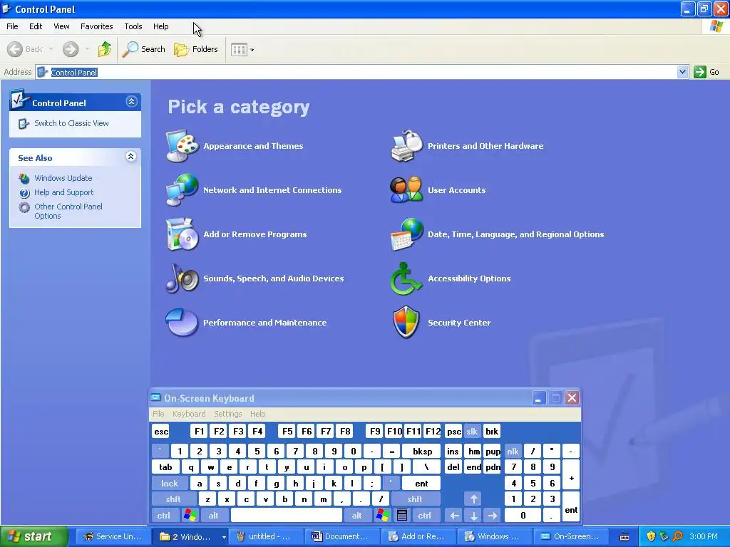Click the User Accounts people icon

[406, 189]
